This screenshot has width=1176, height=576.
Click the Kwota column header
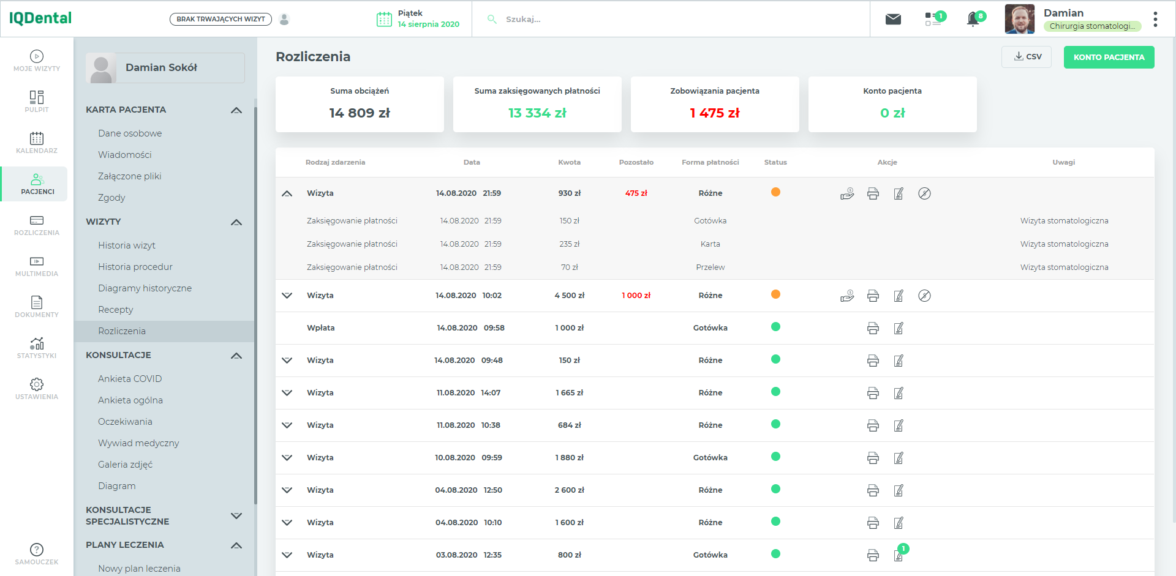[x=569, y=162]
